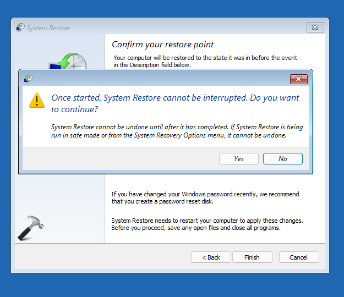Click the 'System Restore' window title text

48,28
